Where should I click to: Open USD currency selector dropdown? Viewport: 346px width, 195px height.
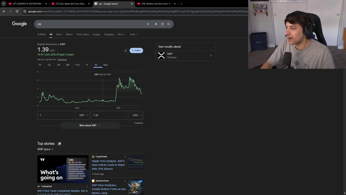(137, 115)
